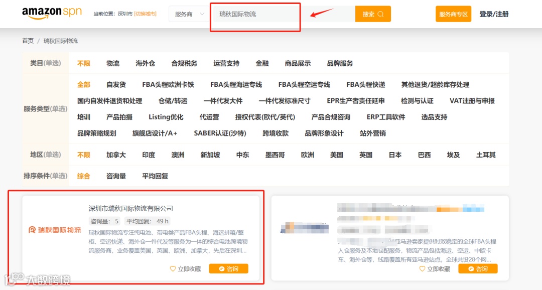Viewport: 542px width, 290px height.
Task: Sort results by 平均回复
Action: pyautogui.click(x=155, y=176)
